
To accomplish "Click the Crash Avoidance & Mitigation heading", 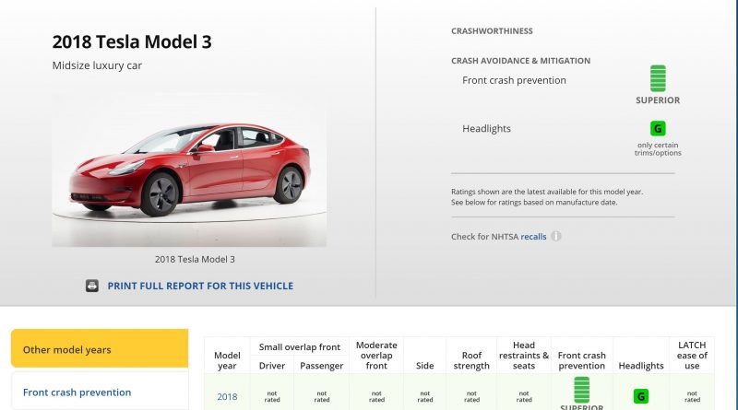I will (520, 61).
